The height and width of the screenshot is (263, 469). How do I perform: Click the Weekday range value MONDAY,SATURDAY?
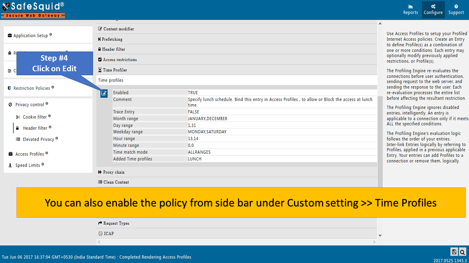click(x=207, y=132)
